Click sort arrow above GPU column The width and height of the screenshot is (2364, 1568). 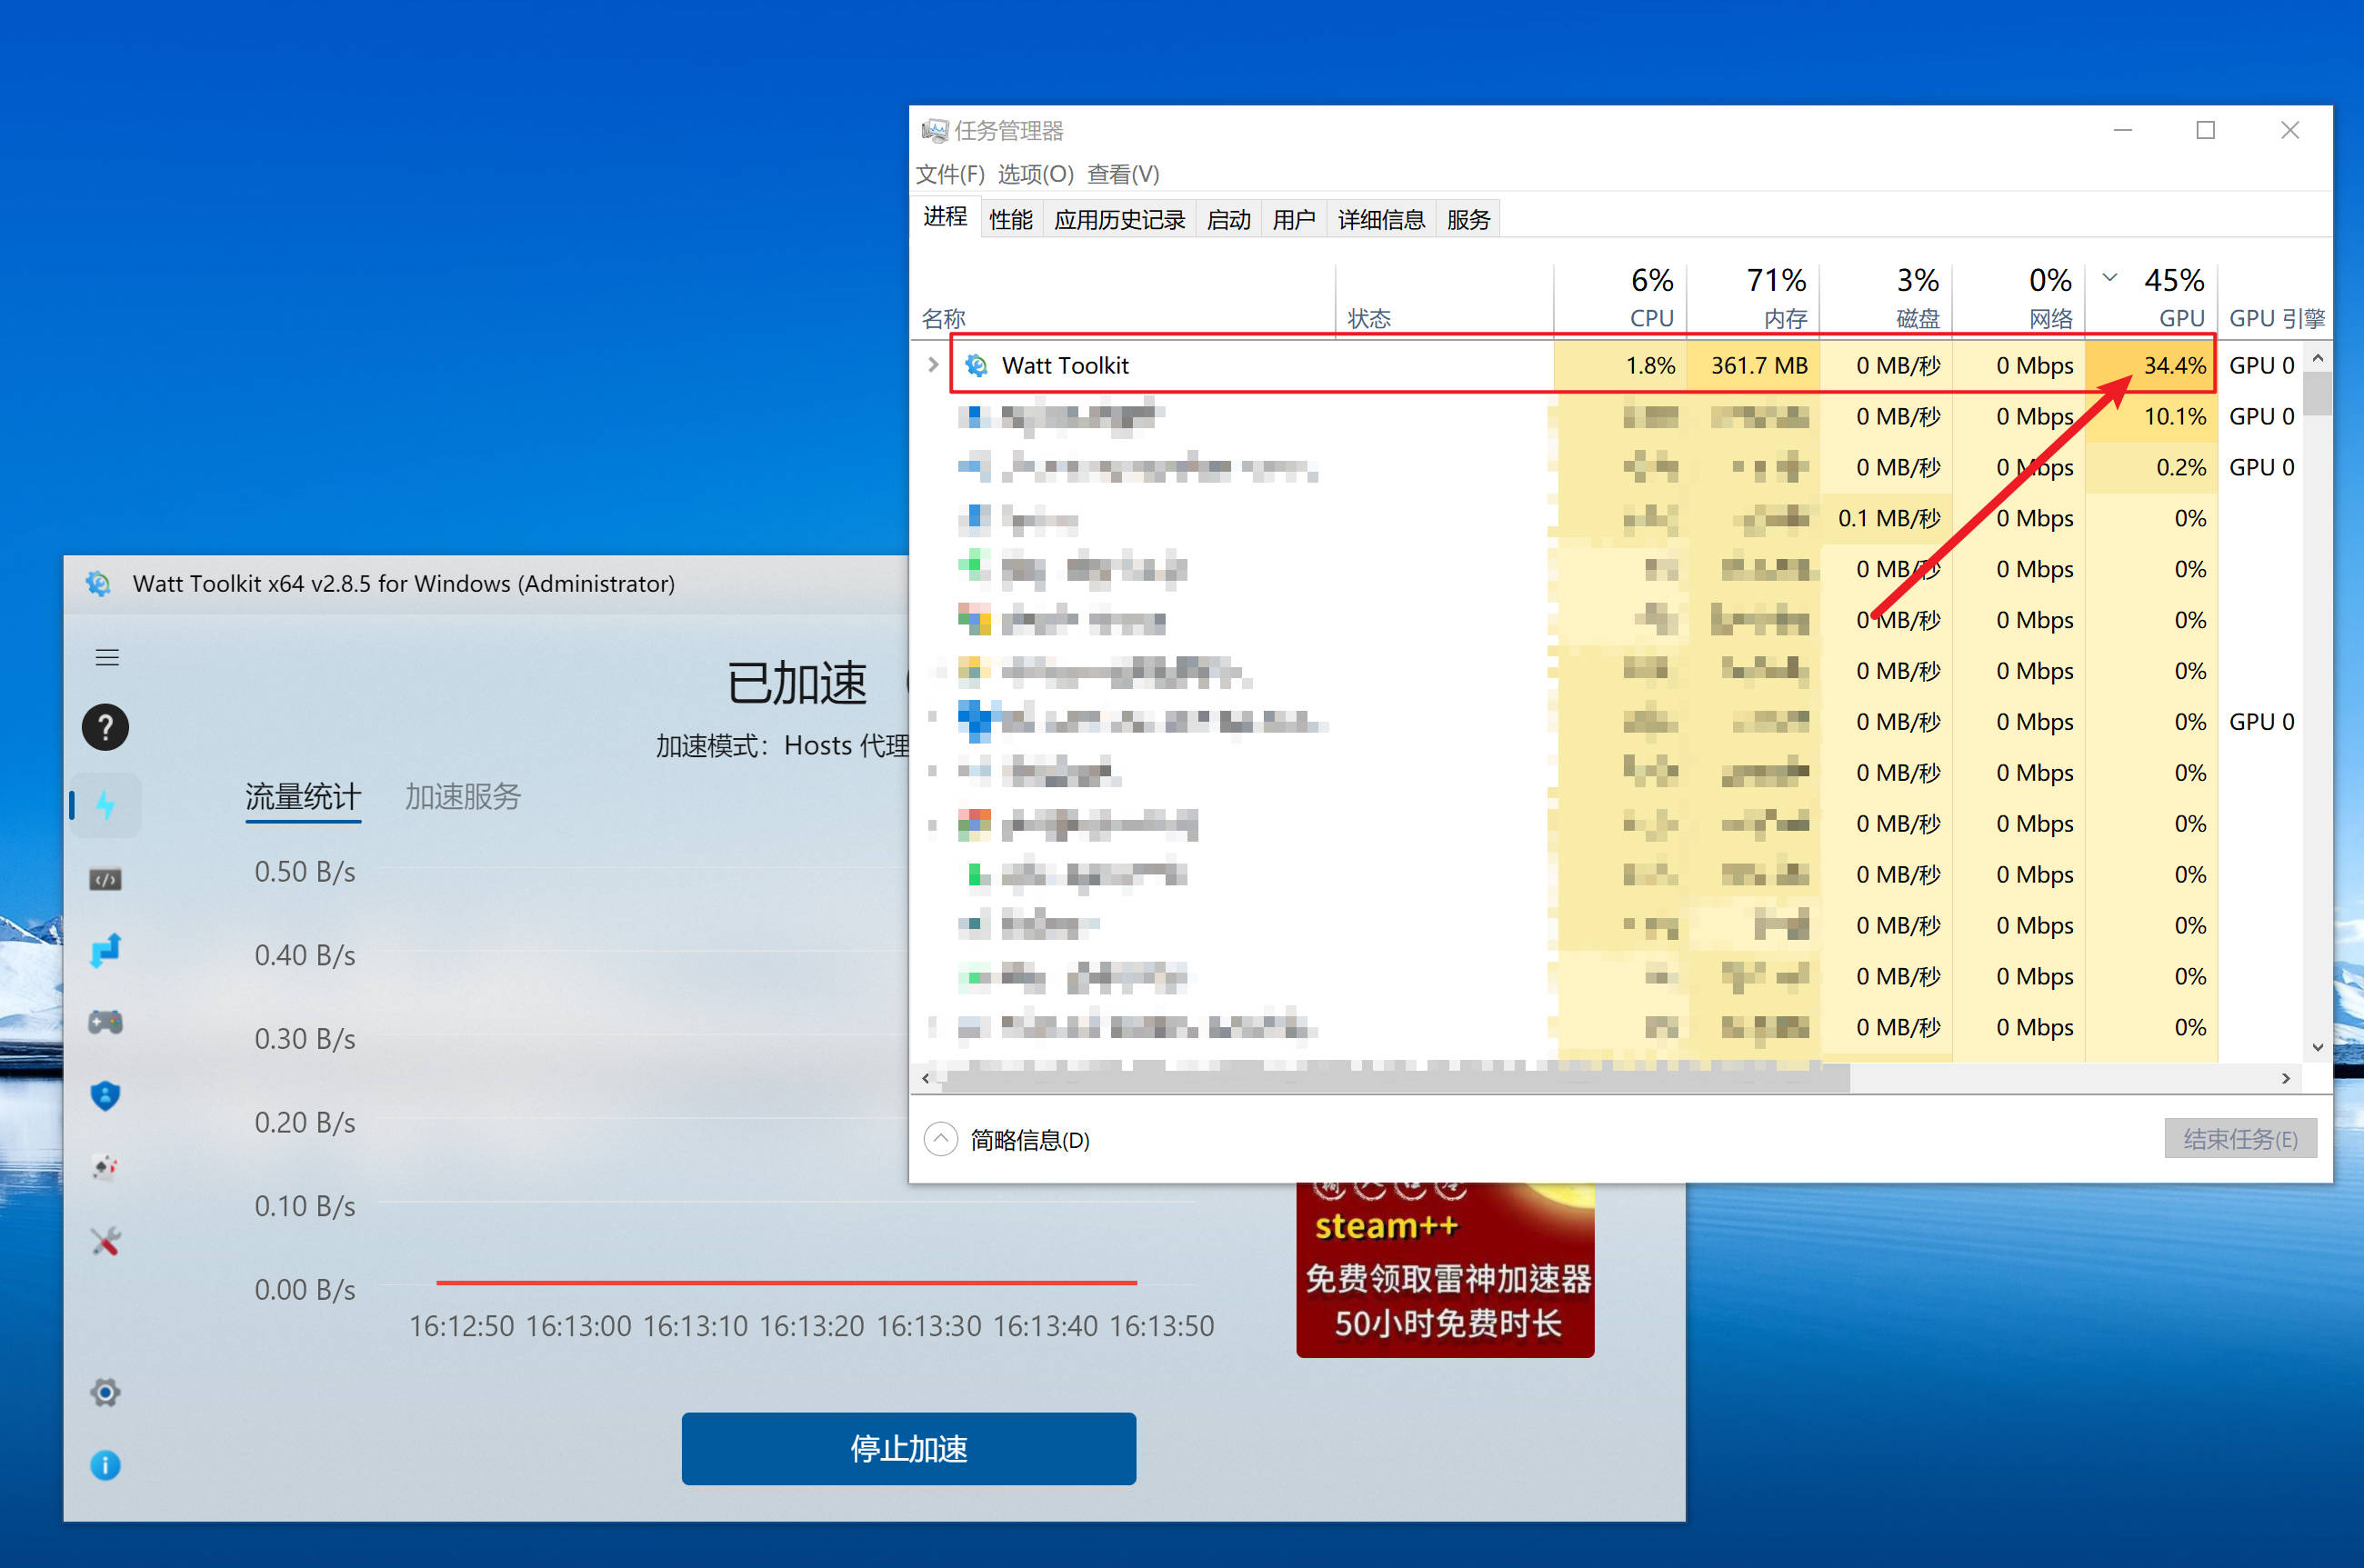tap(2110, 277)
